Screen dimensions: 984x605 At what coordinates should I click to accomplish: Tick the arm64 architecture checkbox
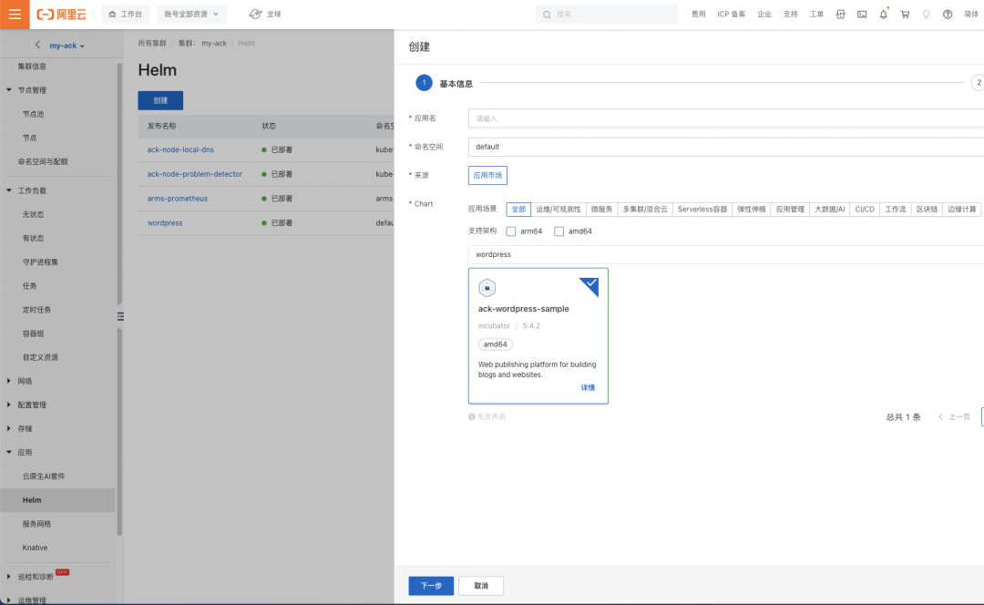(511, 231)
